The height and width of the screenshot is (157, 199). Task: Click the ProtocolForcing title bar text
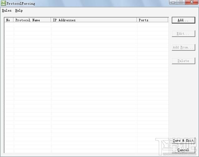tap(21, 3)
